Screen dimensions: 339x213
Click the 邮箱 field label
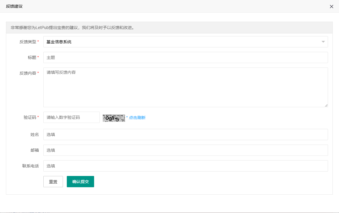[x=35, y=150]
